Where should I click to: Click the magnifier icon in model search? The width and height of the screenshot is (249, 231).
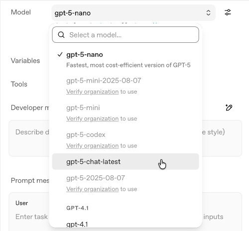pos(61,35)
